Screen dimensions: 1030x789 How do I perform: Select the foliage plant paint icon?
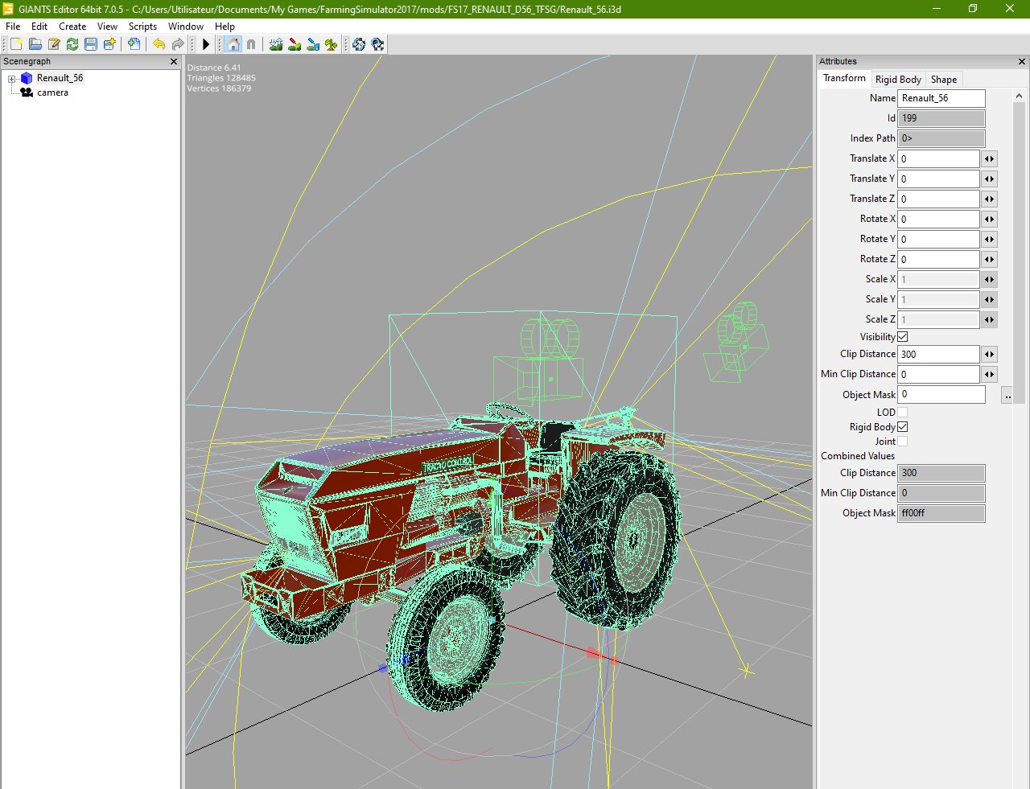332,44
